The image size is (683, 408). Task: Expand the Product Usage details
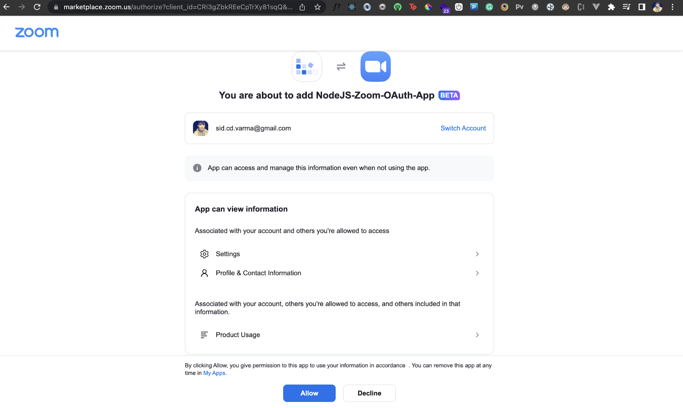coord(477,335)
